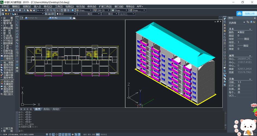257x136 pixels.
Task: Toggle Object snap in the status bar
Action: point(60,134)
